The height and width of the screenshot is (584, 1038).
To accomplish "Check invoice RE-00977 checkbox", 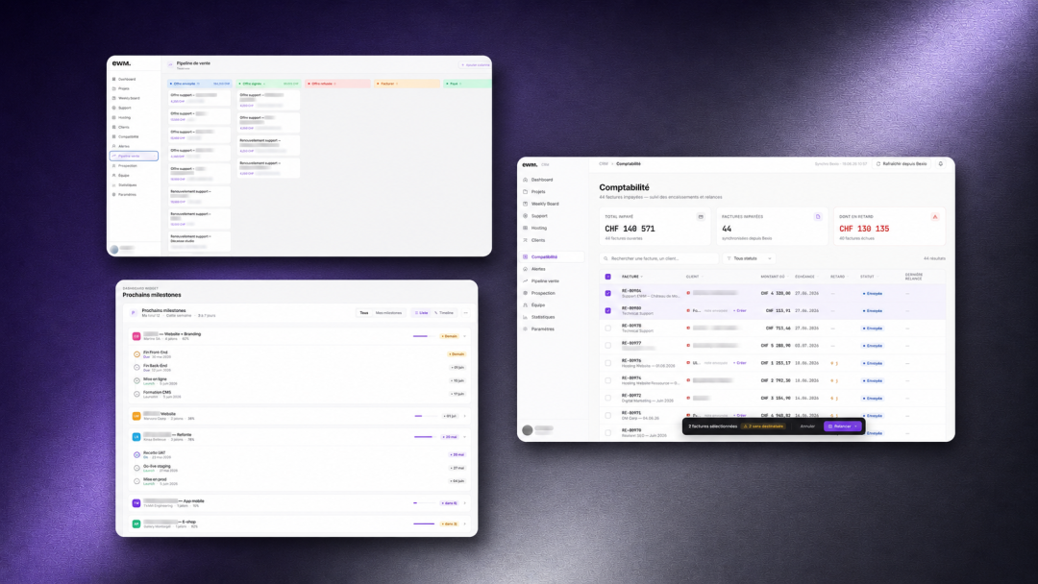I will click(607, 345).
